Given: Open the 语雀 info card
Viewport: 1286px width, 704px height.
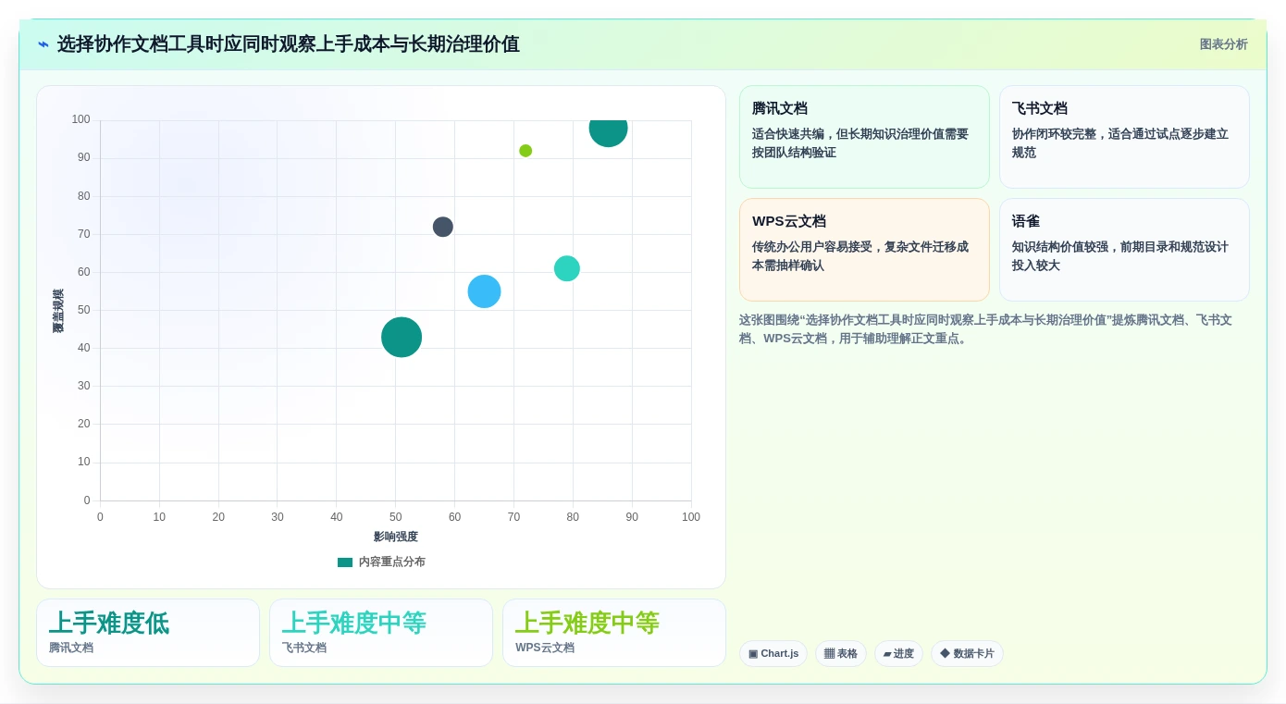Looking at the screenshot, I should 1124,250.
